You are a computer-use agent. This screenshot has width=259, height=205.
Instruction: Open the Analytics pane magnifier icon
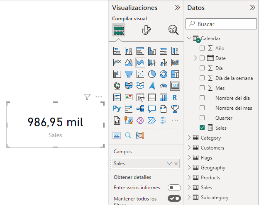(x=173, y=30)
